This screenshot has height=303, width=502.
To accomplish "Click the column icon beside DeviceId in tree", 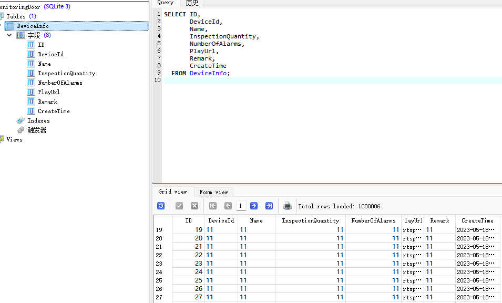I will coord(31,54).
